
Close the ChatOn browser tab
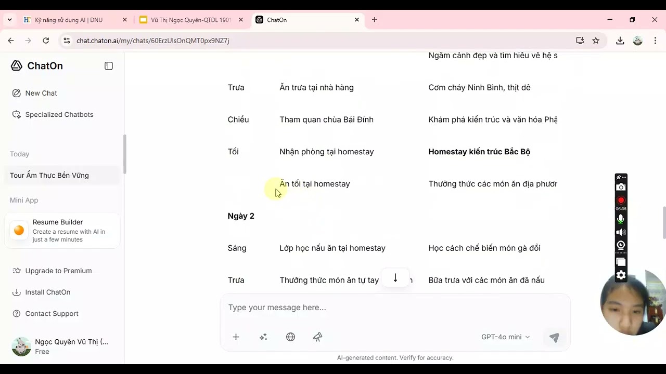(357, 20)
